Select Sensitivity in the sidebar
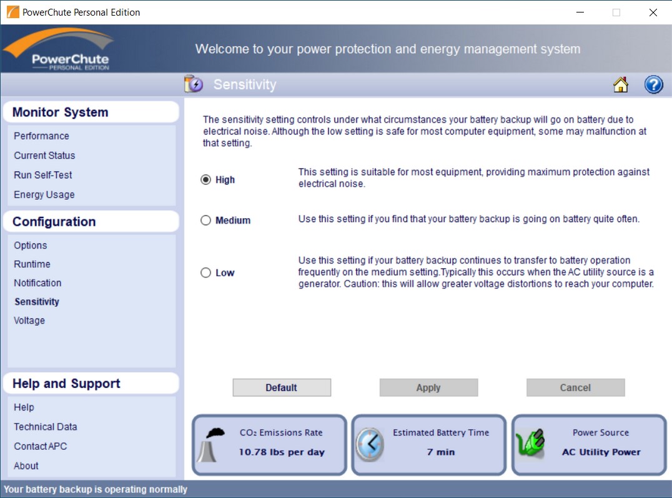The image size is (672, 498). click(37, 302)
